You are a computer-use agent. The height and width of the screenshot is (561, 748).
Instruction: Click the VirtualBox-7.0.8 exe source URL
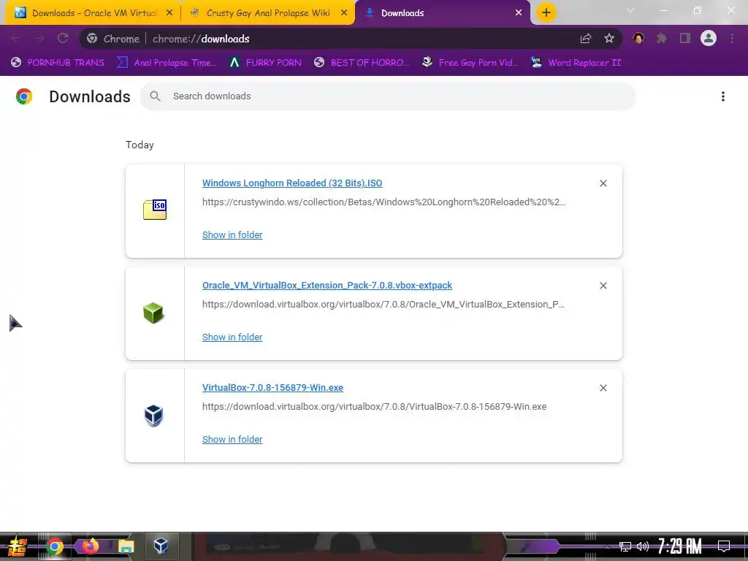pos(375,407)
